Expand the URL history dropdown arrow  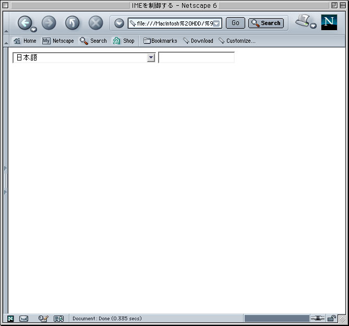(216, 23)
